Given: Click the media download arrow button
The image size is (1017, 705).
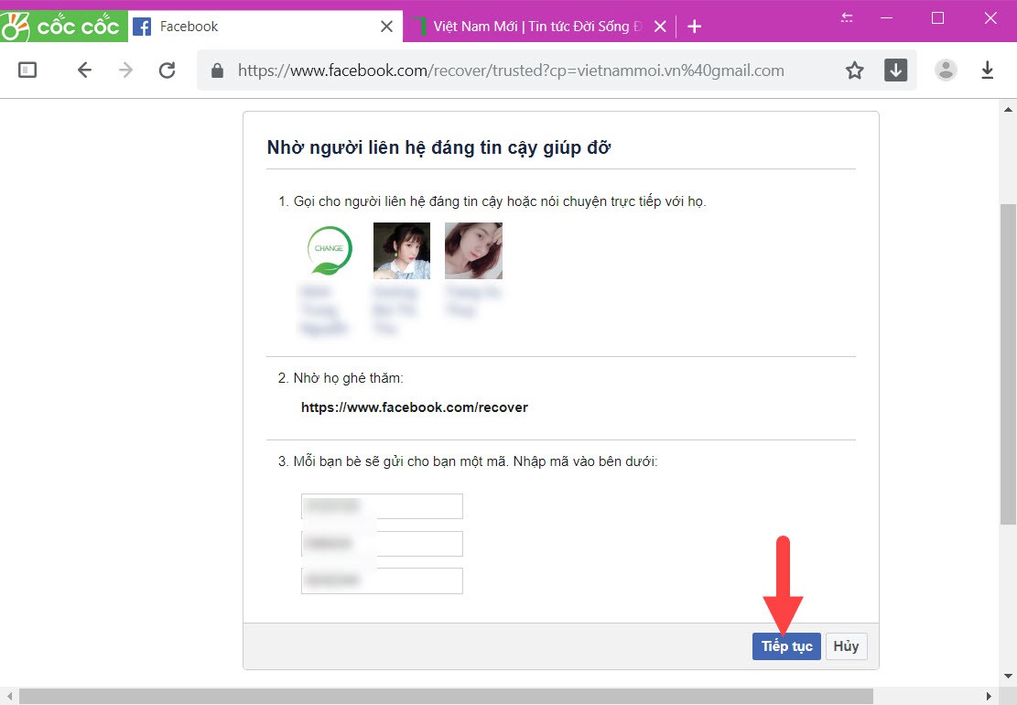Looking at the screenshot, I should (x=896, y=70).
